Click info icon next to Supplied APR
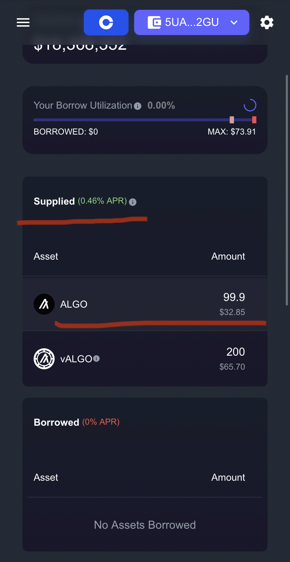This screenshot has height=562, width=290. coord(133,202)
